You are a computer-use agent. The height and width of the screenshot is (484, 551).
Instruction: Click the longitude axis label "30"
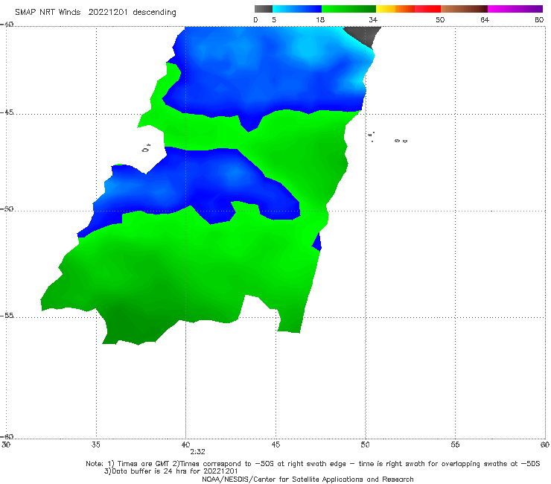point(6,445)
